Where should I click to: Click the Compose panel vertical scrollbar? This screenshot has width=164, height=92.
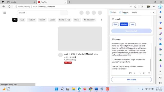click(156, 65)
